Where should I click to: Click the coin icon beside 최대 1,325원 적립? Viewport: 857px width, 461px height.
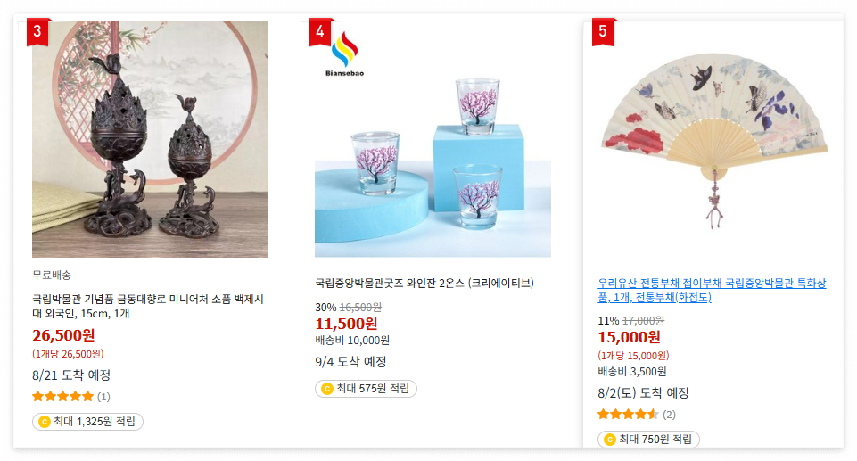(x=45, y=422)
